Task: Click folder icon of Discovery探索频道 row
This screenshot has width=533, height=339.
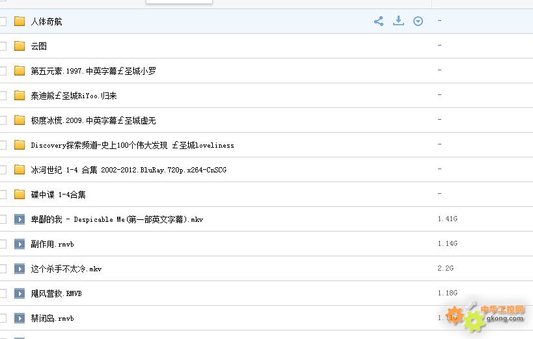Action: point(20,145)
